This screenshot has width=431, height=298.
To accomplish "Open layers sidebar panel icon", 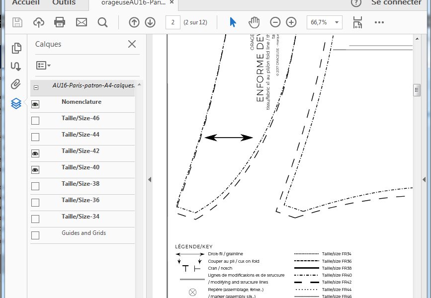I will 16,103.
